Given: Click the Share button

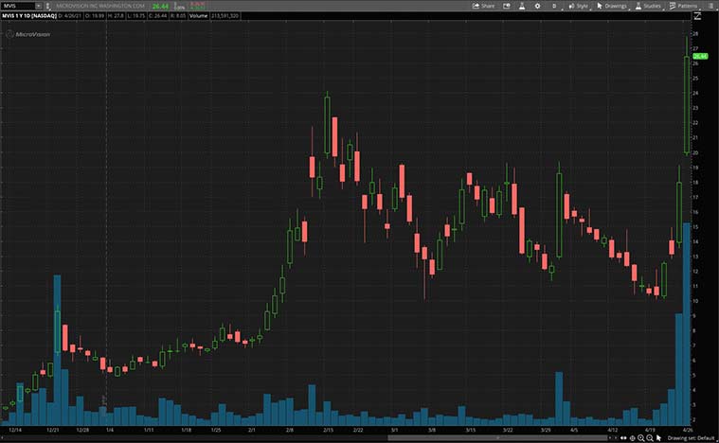Looking at the screenshot, I should tap(484, 6).
